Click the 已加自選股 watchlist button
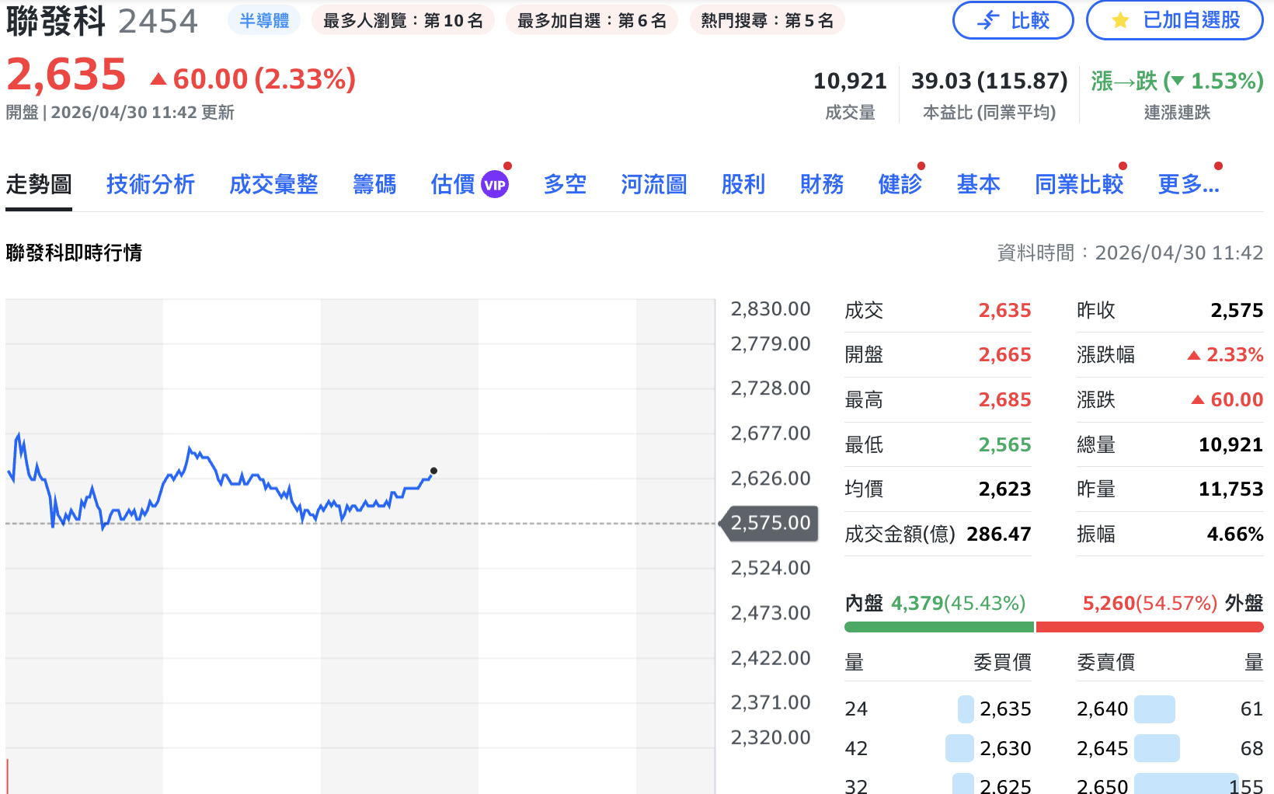The image size is (1274, 794). pyautogui.click(x=1175, y=20)
